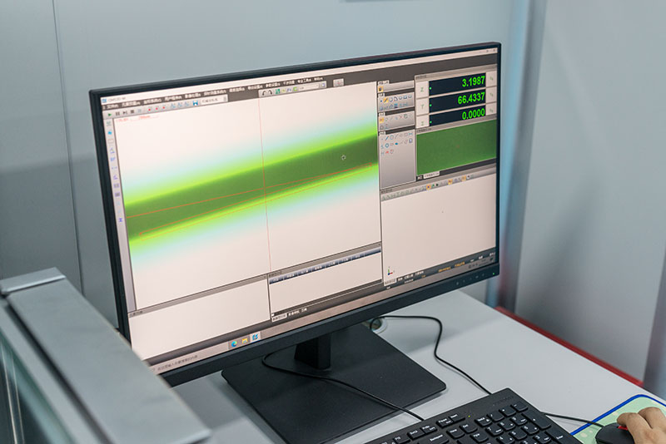Select first tab below the data table
666x444 pixels.
click(279, 316)
